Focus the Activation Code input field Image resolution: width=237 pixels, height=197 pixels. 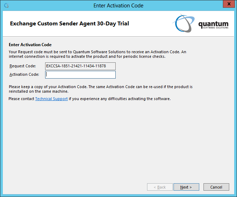(x=80, y=75)
